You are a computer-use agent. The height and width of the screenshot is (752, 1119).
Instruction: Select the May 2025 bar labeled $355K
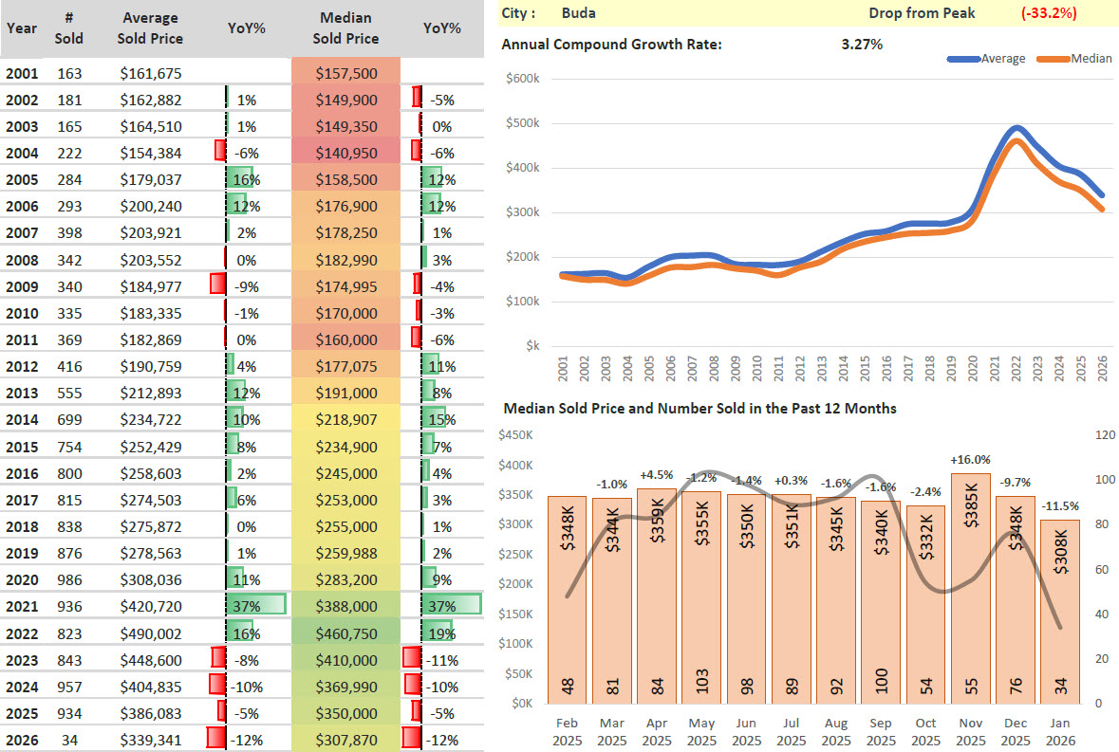click(x=701, y=597)
